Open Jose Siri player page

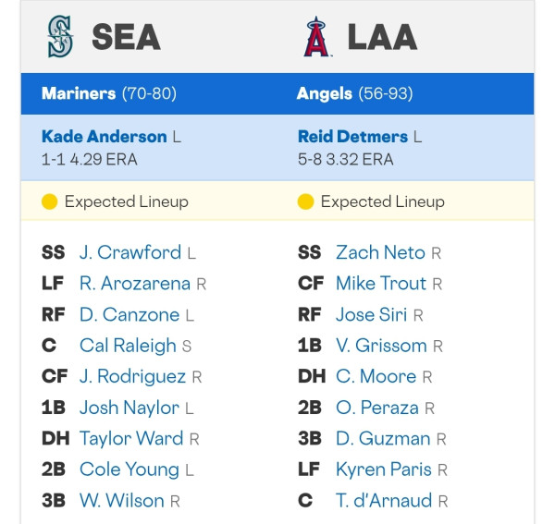[372, 315]
